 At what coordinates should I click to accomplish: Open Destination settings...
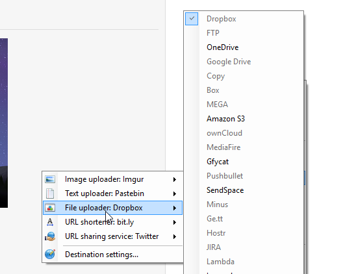[112, 255]
